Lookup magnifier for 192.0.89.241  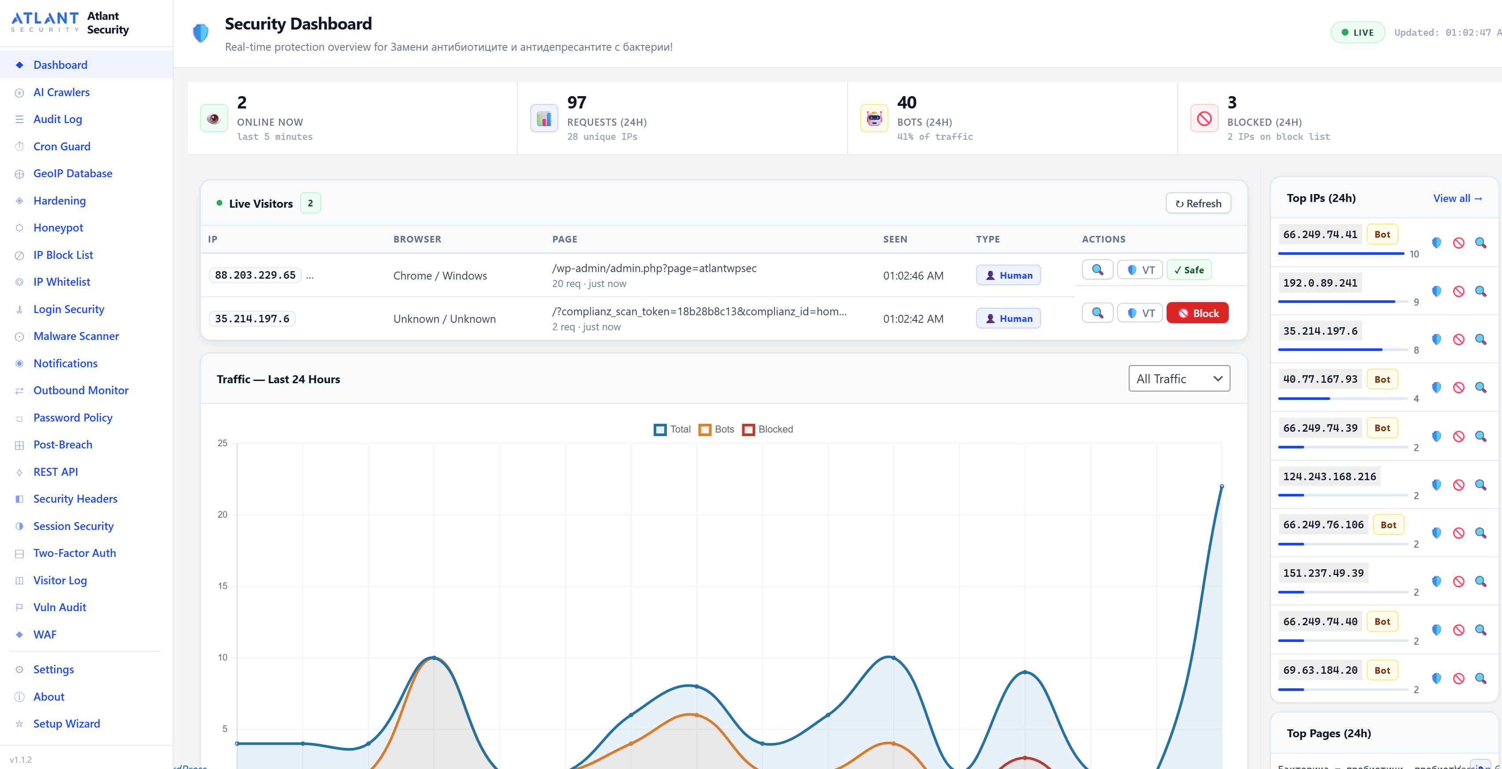(x=1480, y=291)
